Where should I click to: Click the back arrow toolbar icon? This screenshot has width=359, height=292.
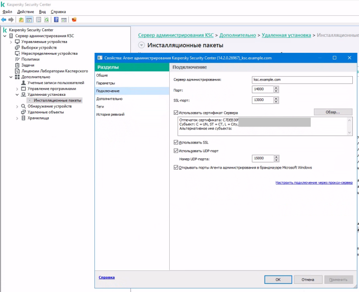[x=4, y=20]
